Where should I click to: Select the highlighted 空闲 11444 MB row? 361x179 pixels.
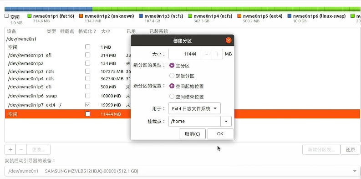coord(183,114)
